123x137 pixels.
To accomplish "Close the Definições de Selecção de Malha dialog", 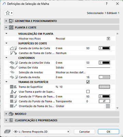I will 118,4.
